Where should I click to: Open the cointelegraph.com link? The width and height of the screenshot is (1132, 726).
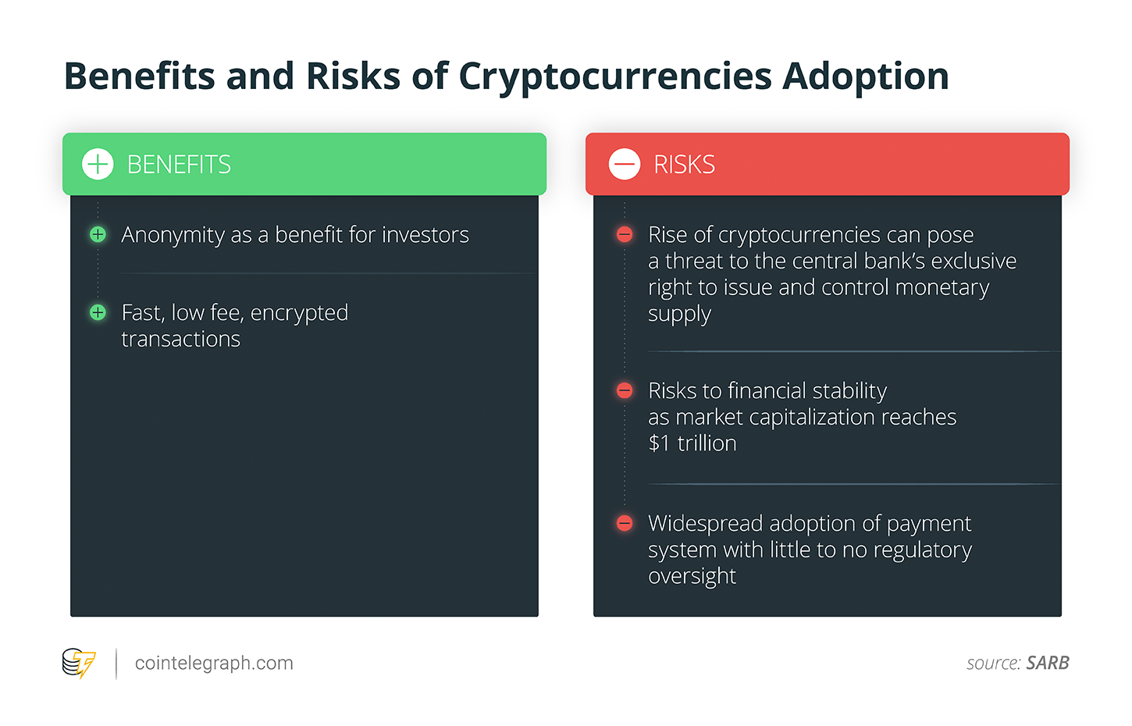click(x=214, y=663)
